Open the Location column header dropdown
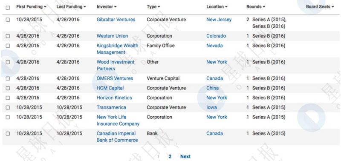 (217, 7)
